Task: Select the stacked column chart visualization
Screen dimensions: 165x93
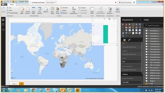Action: [126, 25]
